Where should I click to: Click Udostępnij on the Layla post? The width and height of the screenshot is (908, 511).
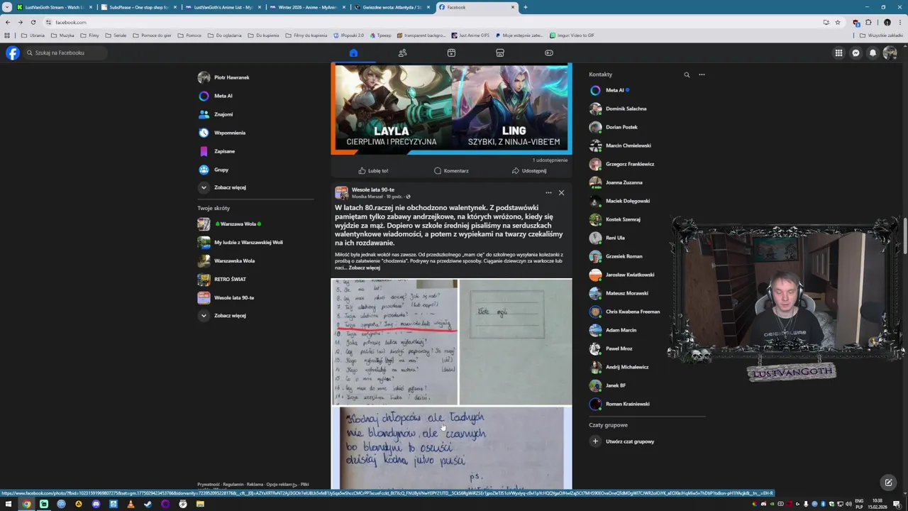tap(529, 170)
